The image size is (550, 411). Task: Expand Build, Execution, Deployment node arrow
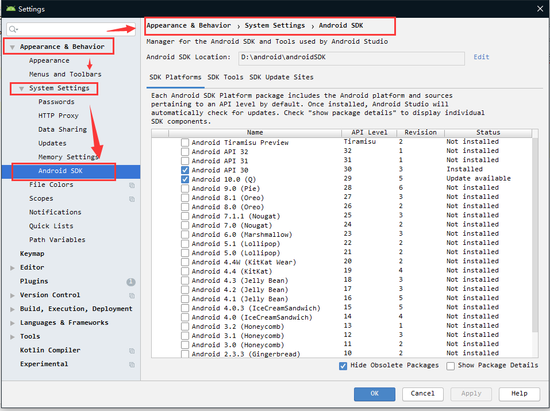point(13,309)
